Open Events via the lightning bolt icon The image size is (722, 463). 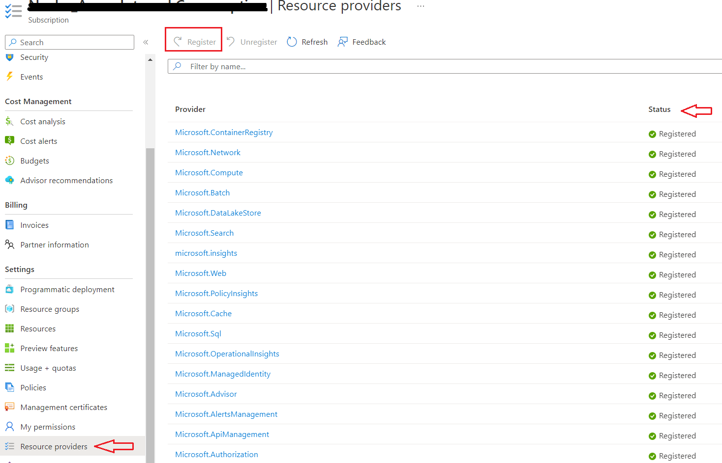[x=10, y=77]
